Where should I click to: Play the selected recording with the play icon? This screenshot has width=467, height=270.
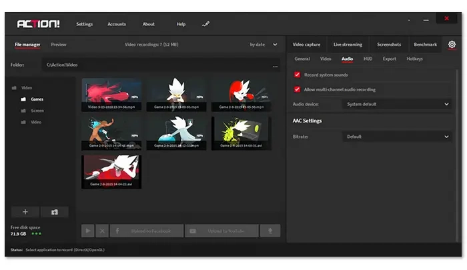point(88,231)
